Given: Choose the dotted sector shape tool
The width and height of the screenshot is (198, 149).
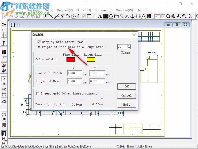Looking at the screenshot, I should click(68, 16).
